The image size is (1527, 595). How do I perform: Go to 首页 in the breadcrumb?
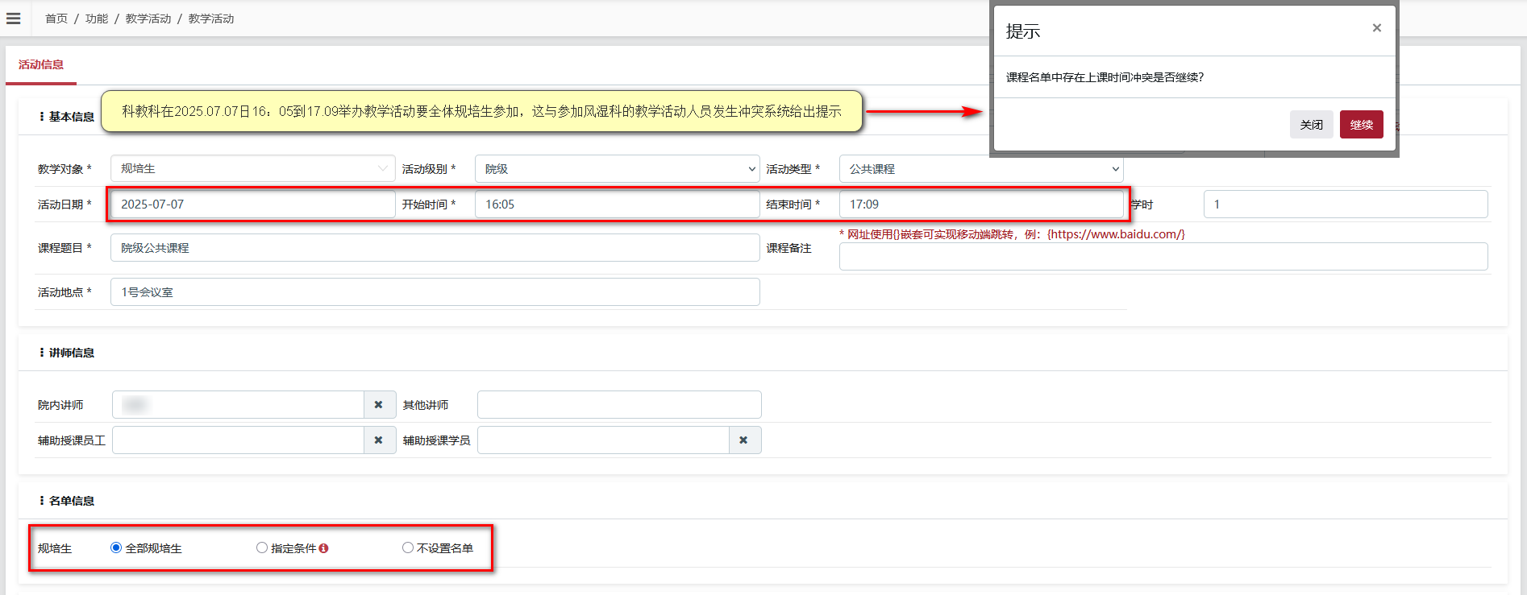click(x=56, y=19)
